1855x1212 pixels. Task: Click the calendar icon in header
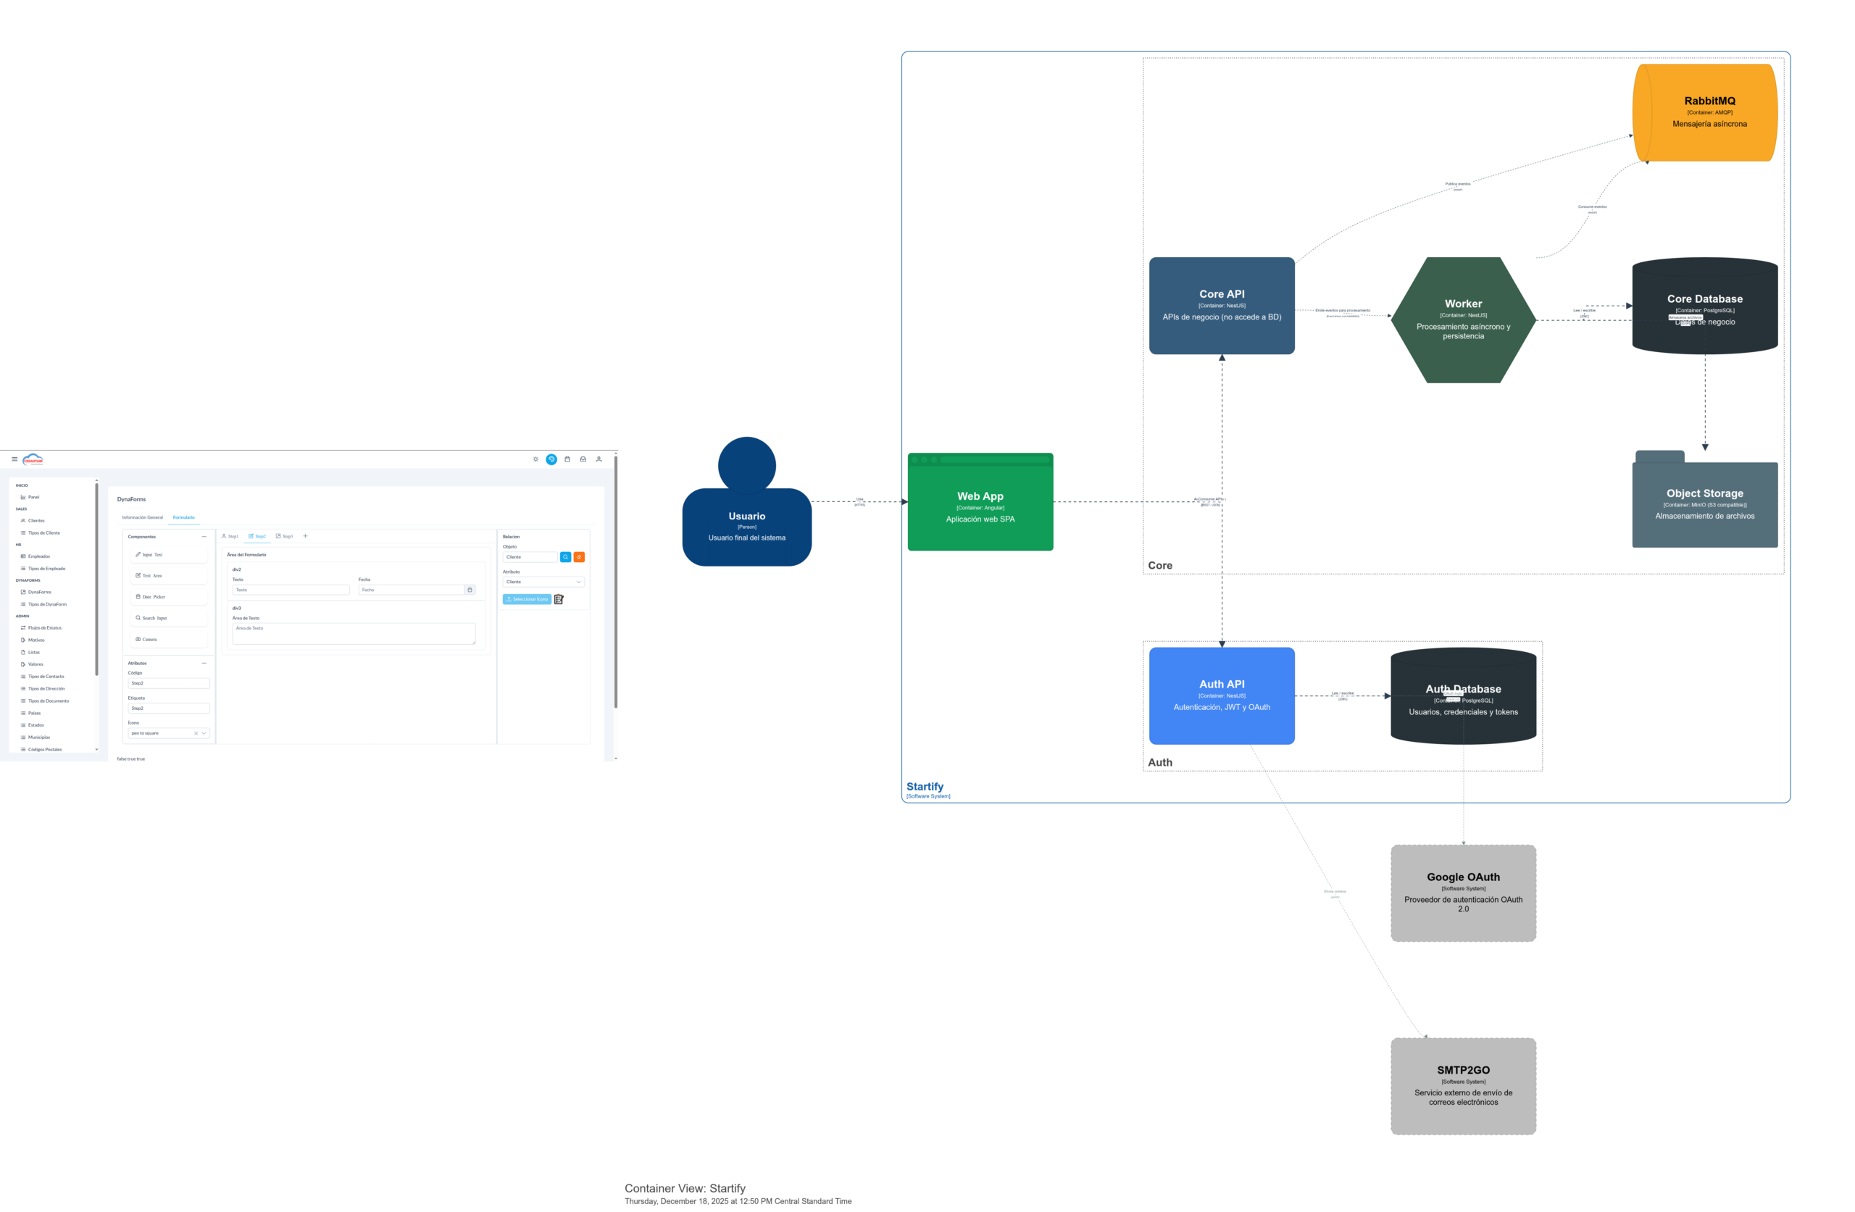click(567, 459)
